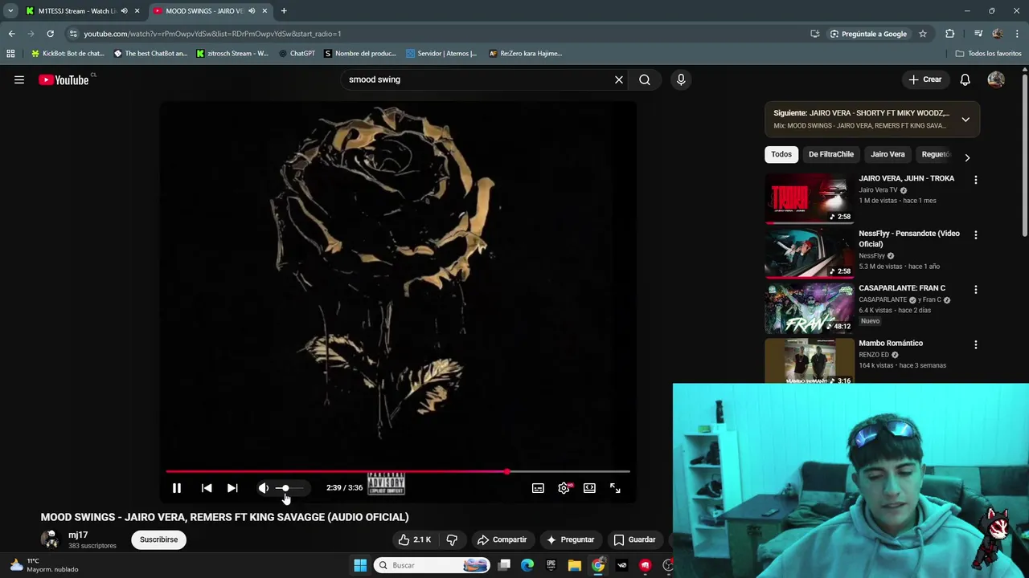The width and height of the screenshot is (1029, 578).
Task: Go back in browser history
Action: click(x=11, y=34)
